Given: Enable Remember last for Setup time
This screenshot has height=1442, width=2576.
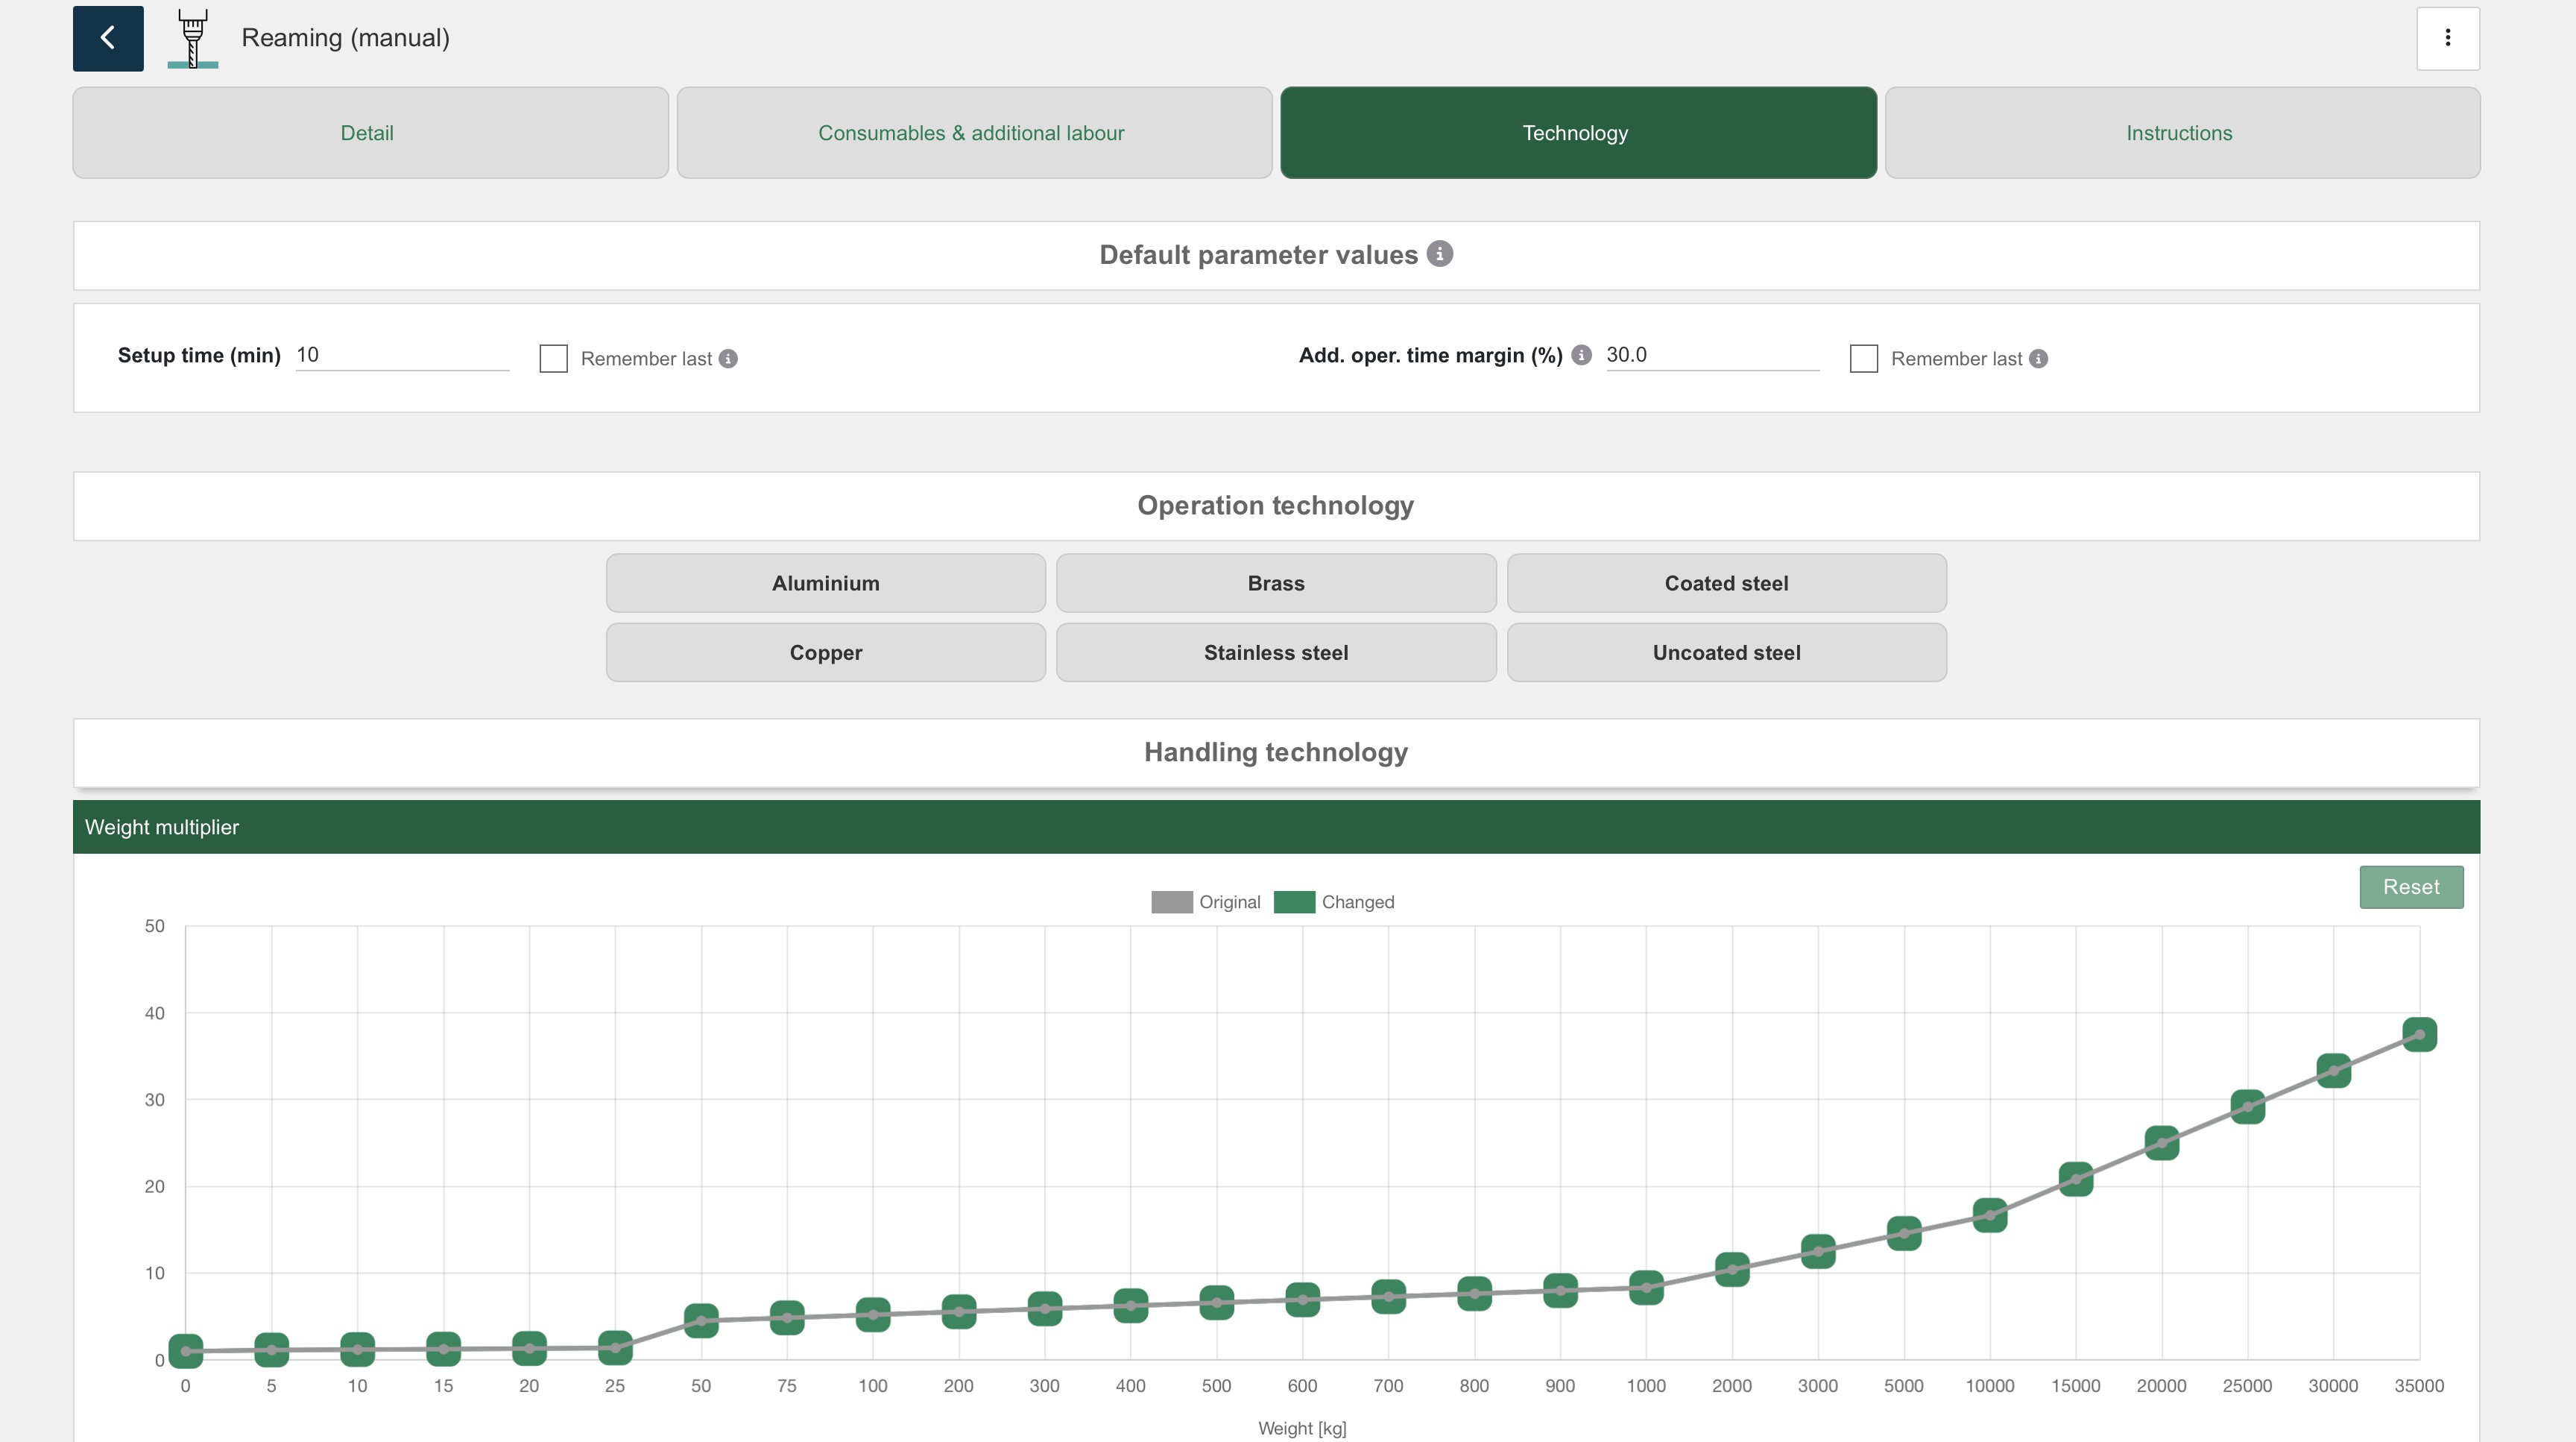Looking at the screenshot, I should [x=553, y=359].
